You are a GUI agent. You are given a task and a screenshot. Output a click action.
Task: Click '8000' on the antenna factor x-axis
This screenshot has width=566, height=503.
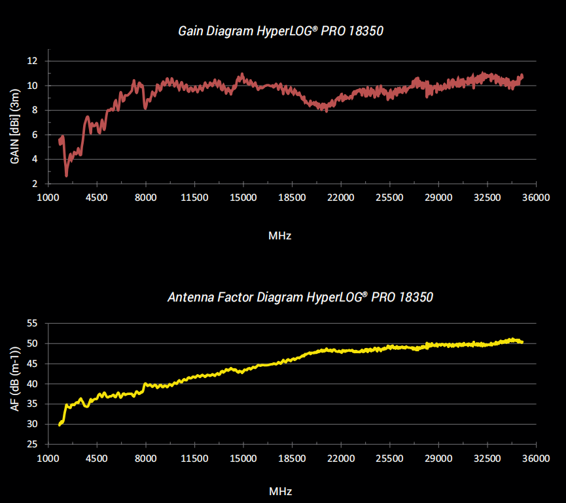(x=145, y=459)
